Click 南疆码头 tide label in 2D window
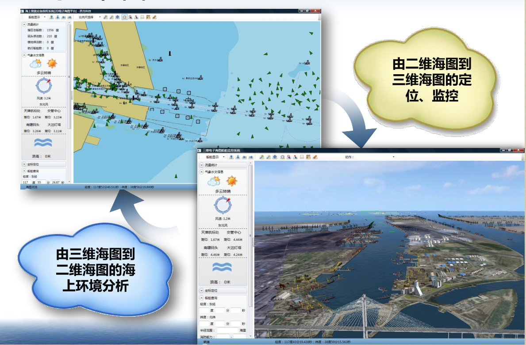 [x=33, y=125]
